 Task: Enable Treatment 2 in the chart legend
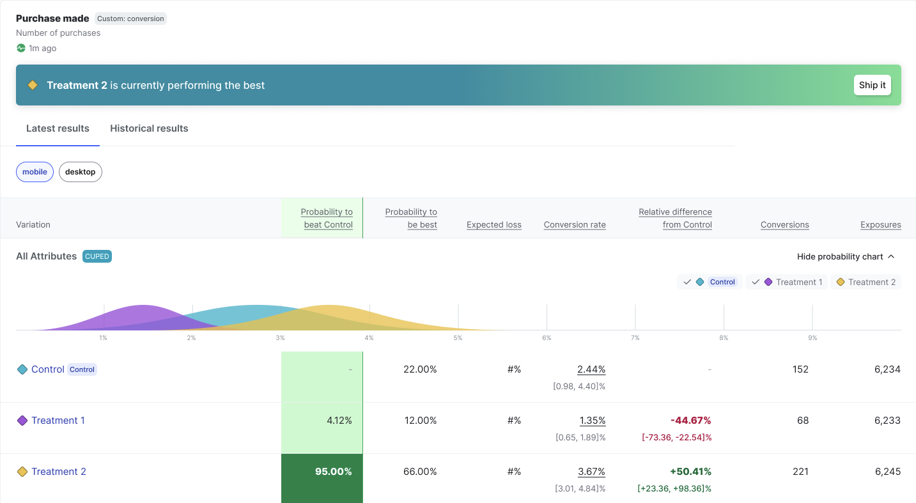click(x=866, y=281)
